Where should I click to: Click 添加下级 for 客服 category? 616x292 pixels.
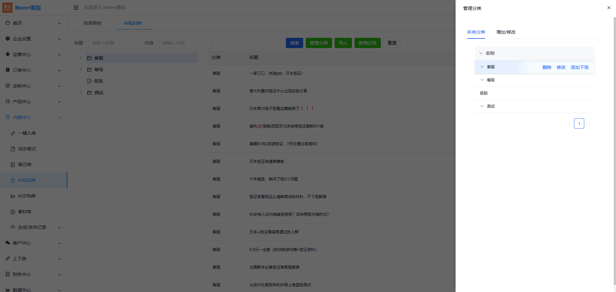579,67
